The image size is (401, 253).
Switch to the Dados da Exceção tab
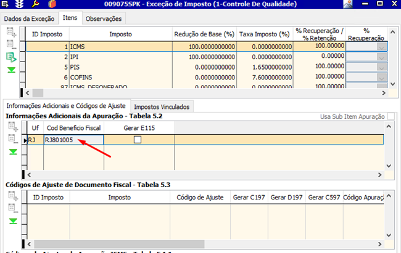pos(29,19)
